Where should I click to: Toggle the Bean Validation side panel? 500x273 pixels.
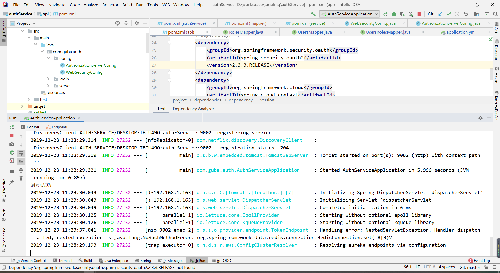[x=497, y=105]
